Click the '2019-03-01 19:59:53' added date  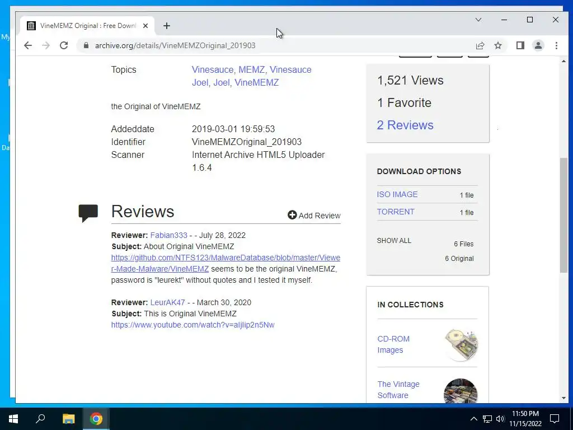233,129
